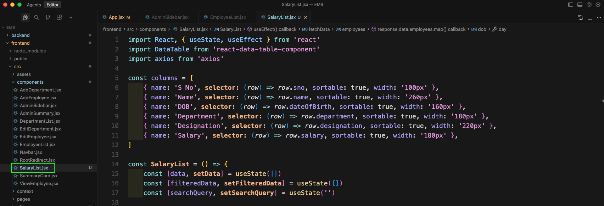Expand the assets folder

click(24, 74)
